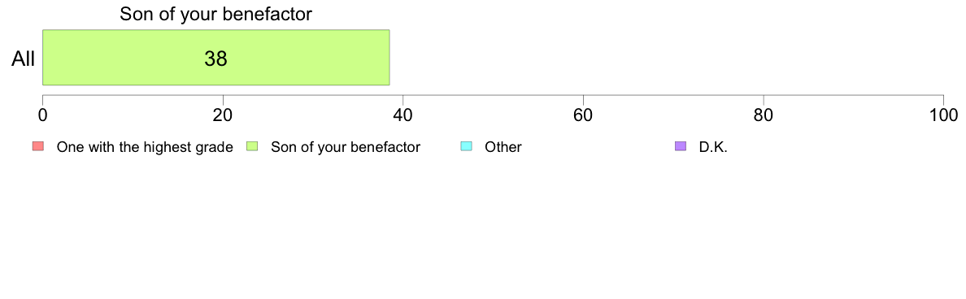Click the value 38 inside the bar

pos(215,58)
